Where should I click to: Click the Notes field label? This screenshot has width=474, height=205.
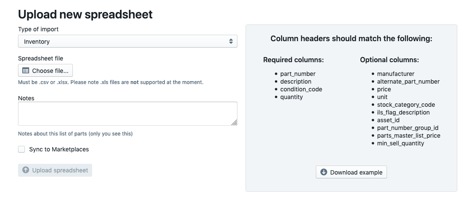[26, 98]
